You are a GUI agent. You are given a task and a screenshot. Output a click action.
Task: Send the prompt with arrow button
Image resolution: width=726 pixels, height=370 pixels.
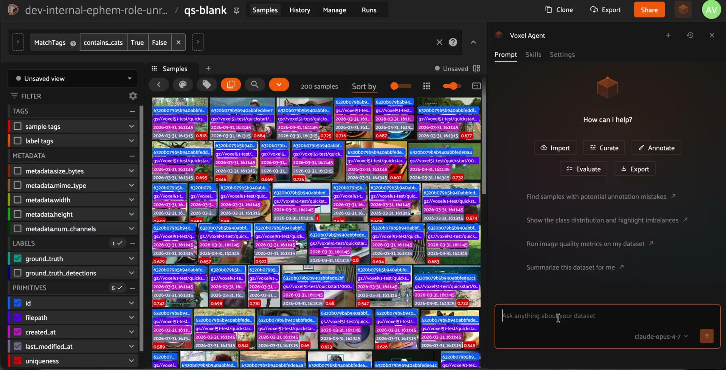coord(707,336)
